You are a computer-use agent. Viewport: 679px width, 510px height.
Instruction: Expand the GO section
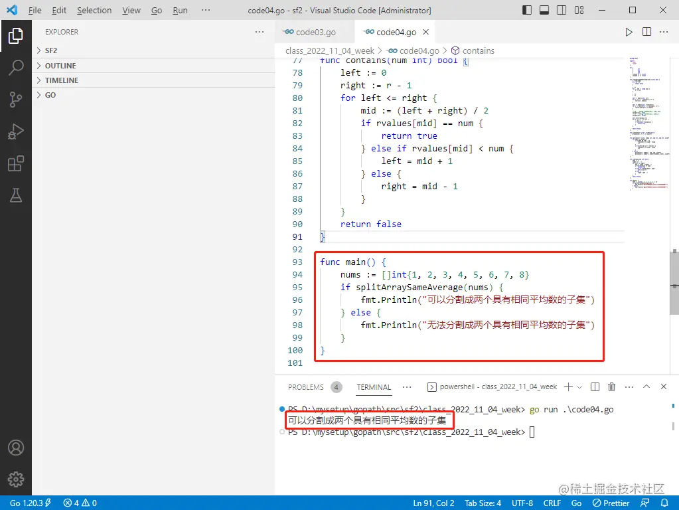click(x=153, y=95)
